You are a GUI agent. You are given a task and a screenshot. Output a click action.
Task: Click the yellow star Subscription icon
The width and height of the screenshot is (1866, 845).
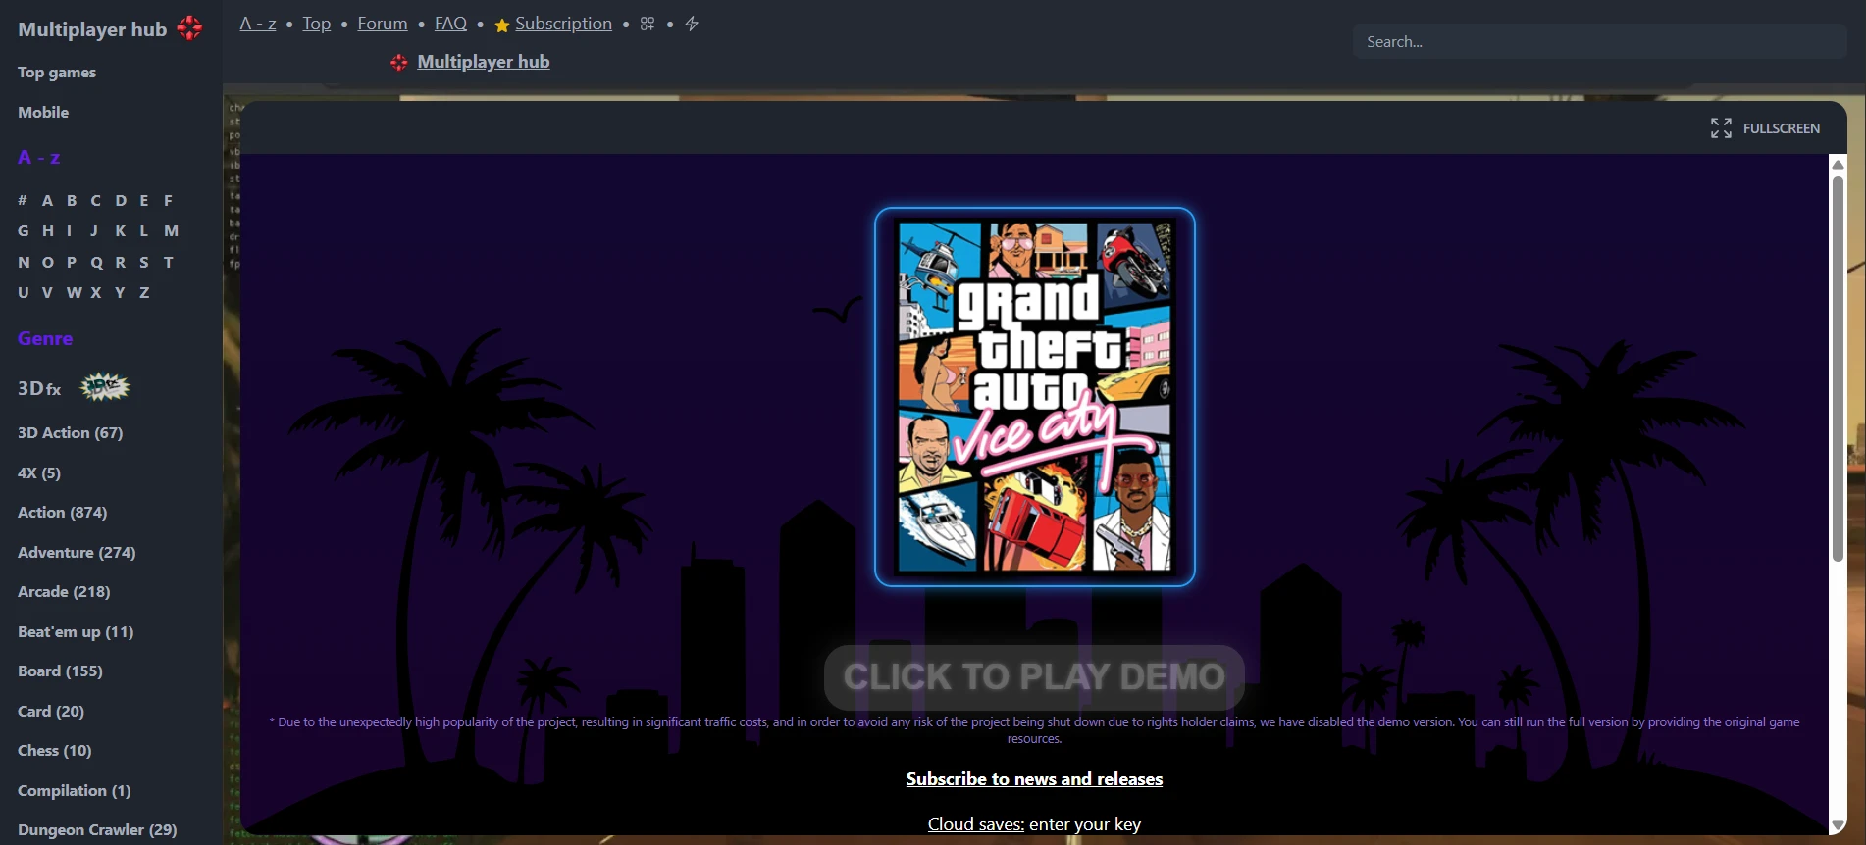502,25
